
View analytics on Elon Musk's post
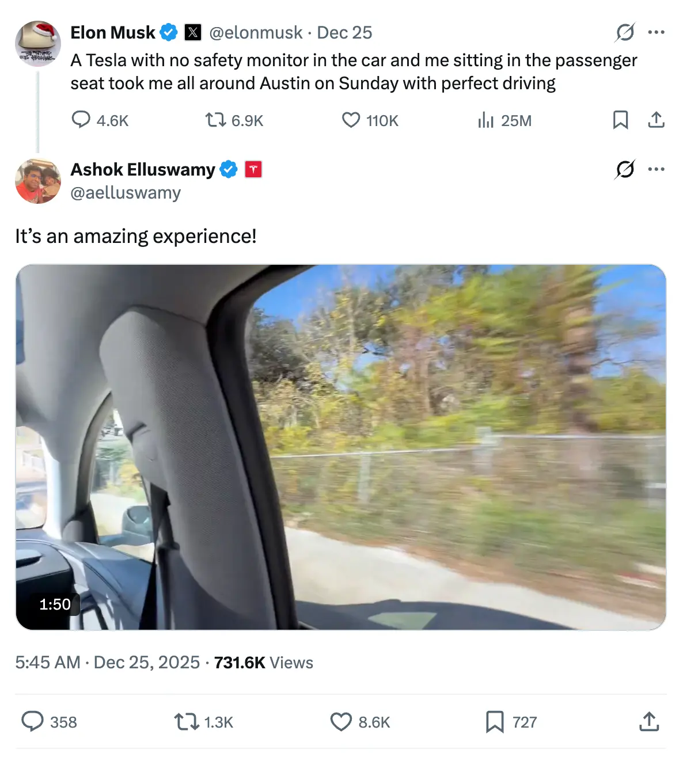486,120
